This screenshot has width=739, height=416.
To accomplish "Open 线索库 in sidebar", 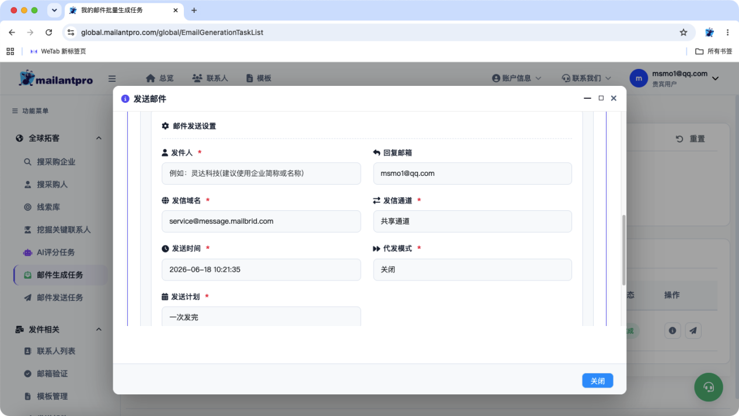I will [48, 207].
